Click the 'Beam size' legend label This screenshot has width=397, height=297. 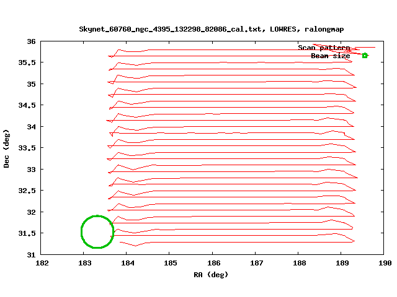[x=331, y=56]
